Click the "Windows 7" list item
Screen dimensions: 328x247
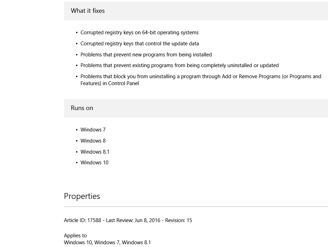[93, 130]
